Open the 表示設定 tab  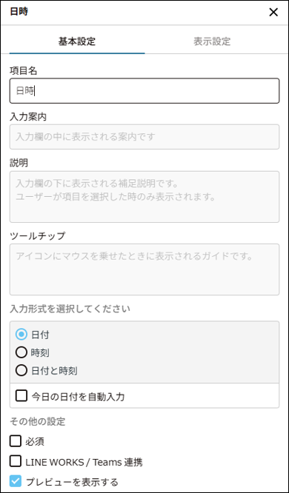(212, 41)
